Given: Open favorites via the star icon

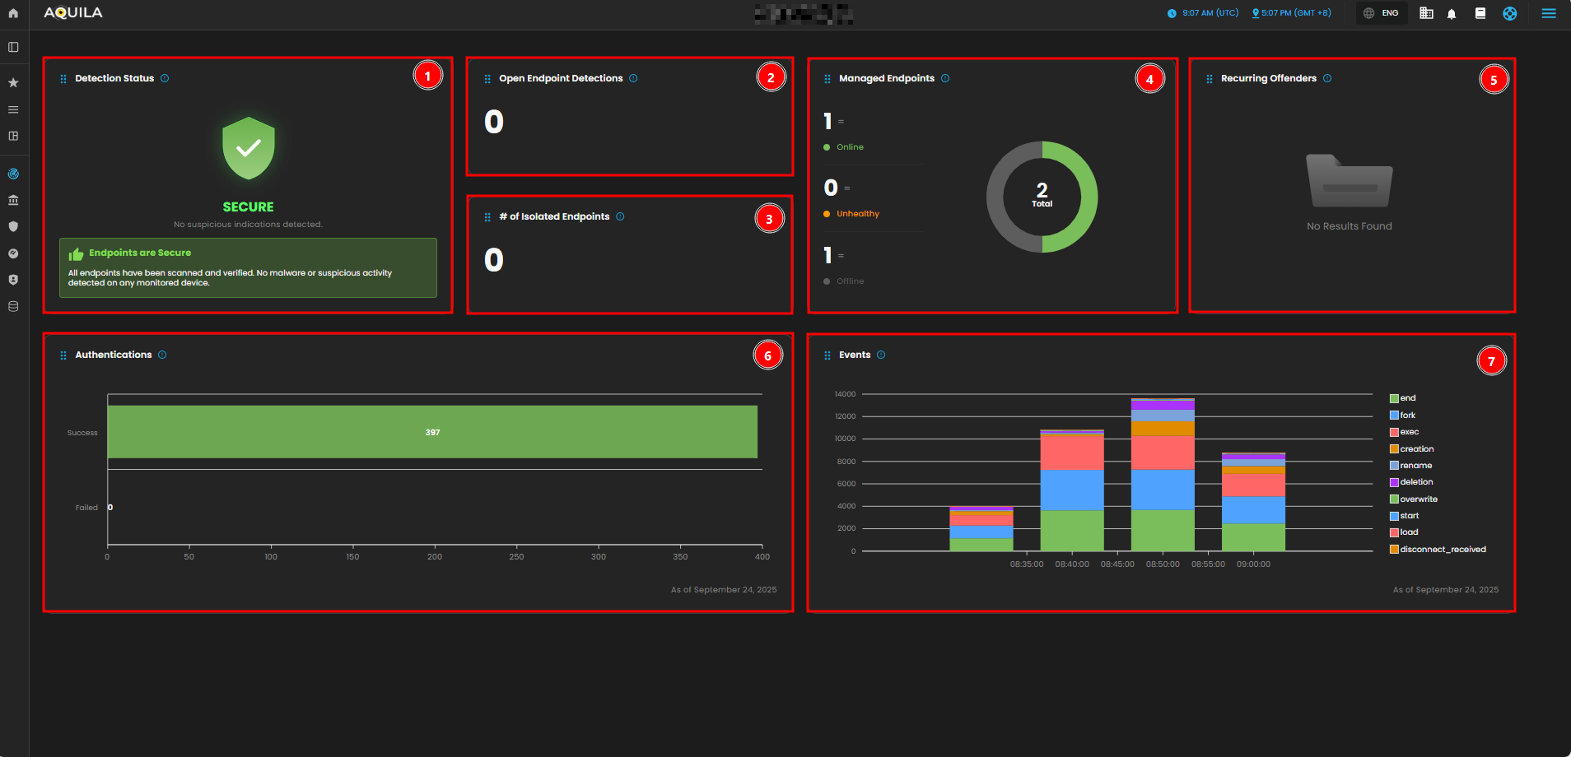Looking at the screenshot, I should (x=13, y=83).
